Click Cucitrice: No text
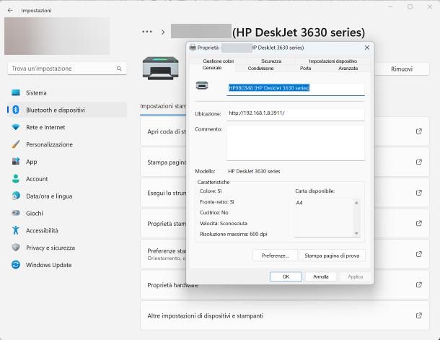 point(214,212)
